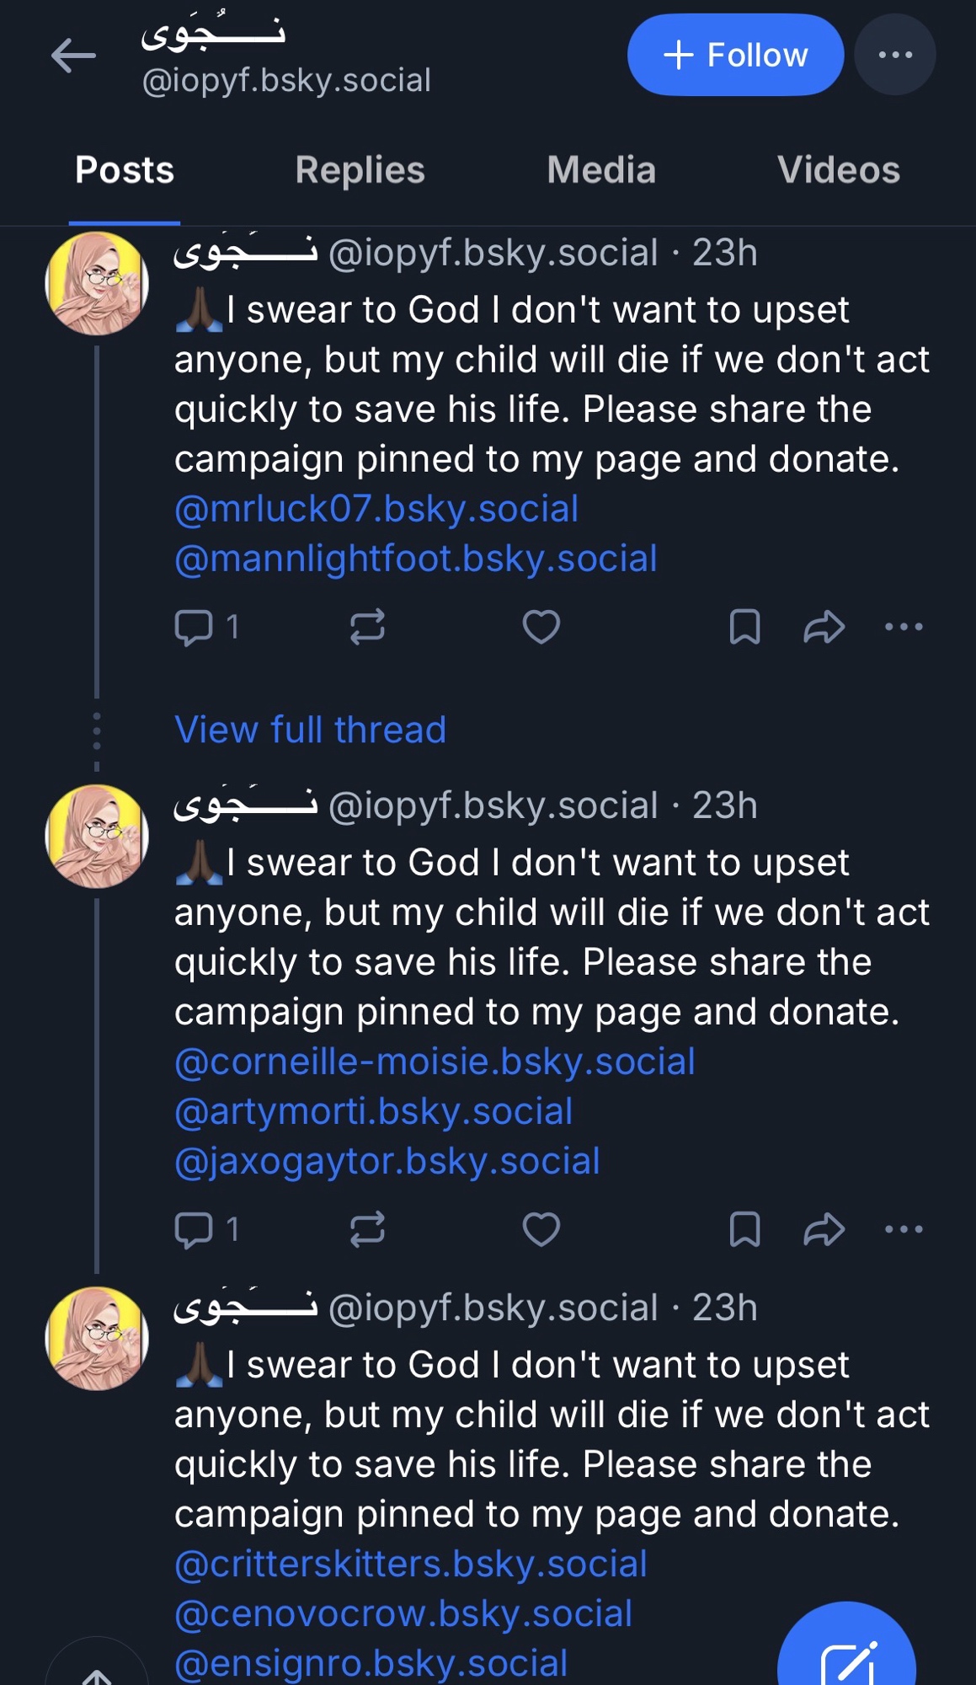Share the second post
976x1685 pixels.
point(824,1229)
